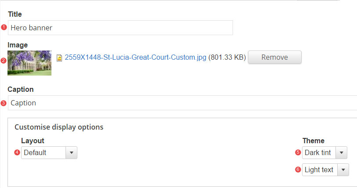Remove the uploaded image file

point(275,57)
